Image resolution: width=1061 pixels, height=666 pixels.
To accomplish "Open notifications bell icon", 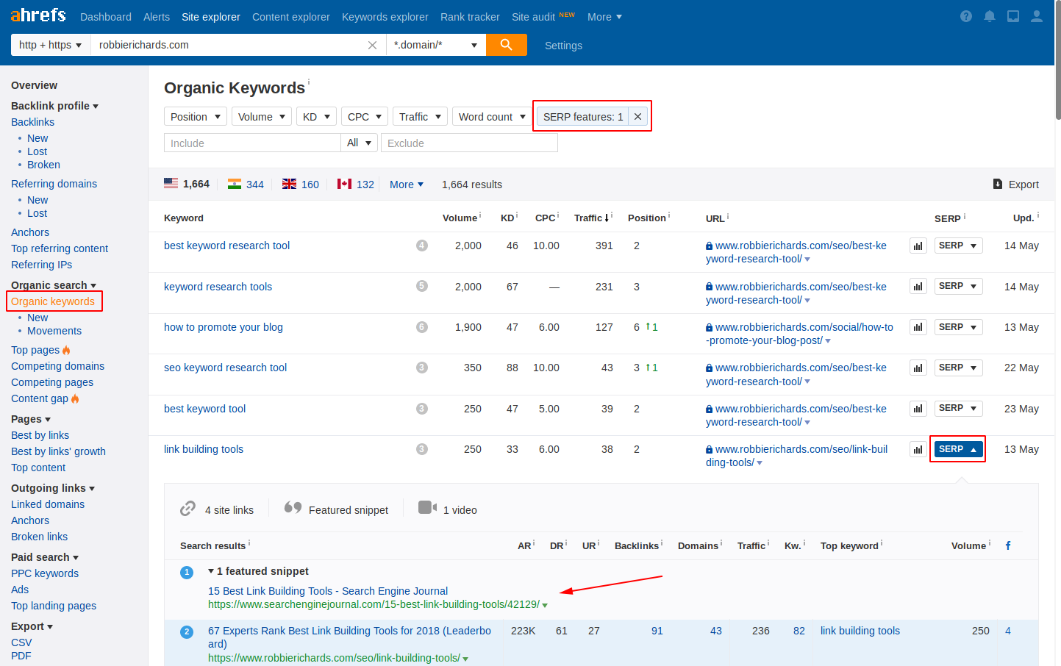I will pyautogui.click(x=990, y=16).
